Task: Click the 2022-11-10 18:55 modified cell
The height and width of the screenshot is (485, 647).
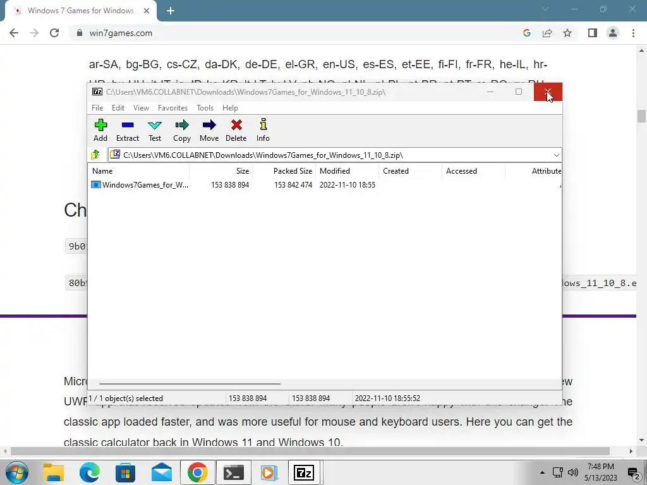Action: [x=348, y=185]
